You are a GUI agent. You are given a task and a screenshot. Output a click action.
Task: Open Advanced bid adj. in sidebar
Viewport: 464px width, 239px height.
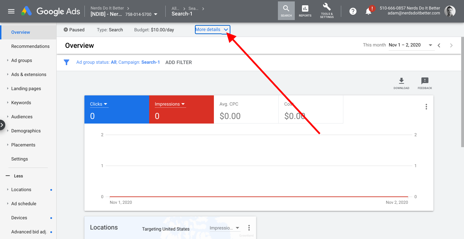tap(29, 232)
